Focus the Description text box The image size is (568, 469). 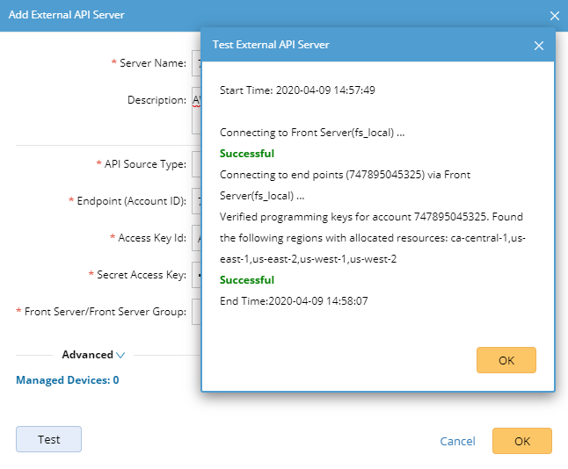pyautogui.click(x=196, y=110)
